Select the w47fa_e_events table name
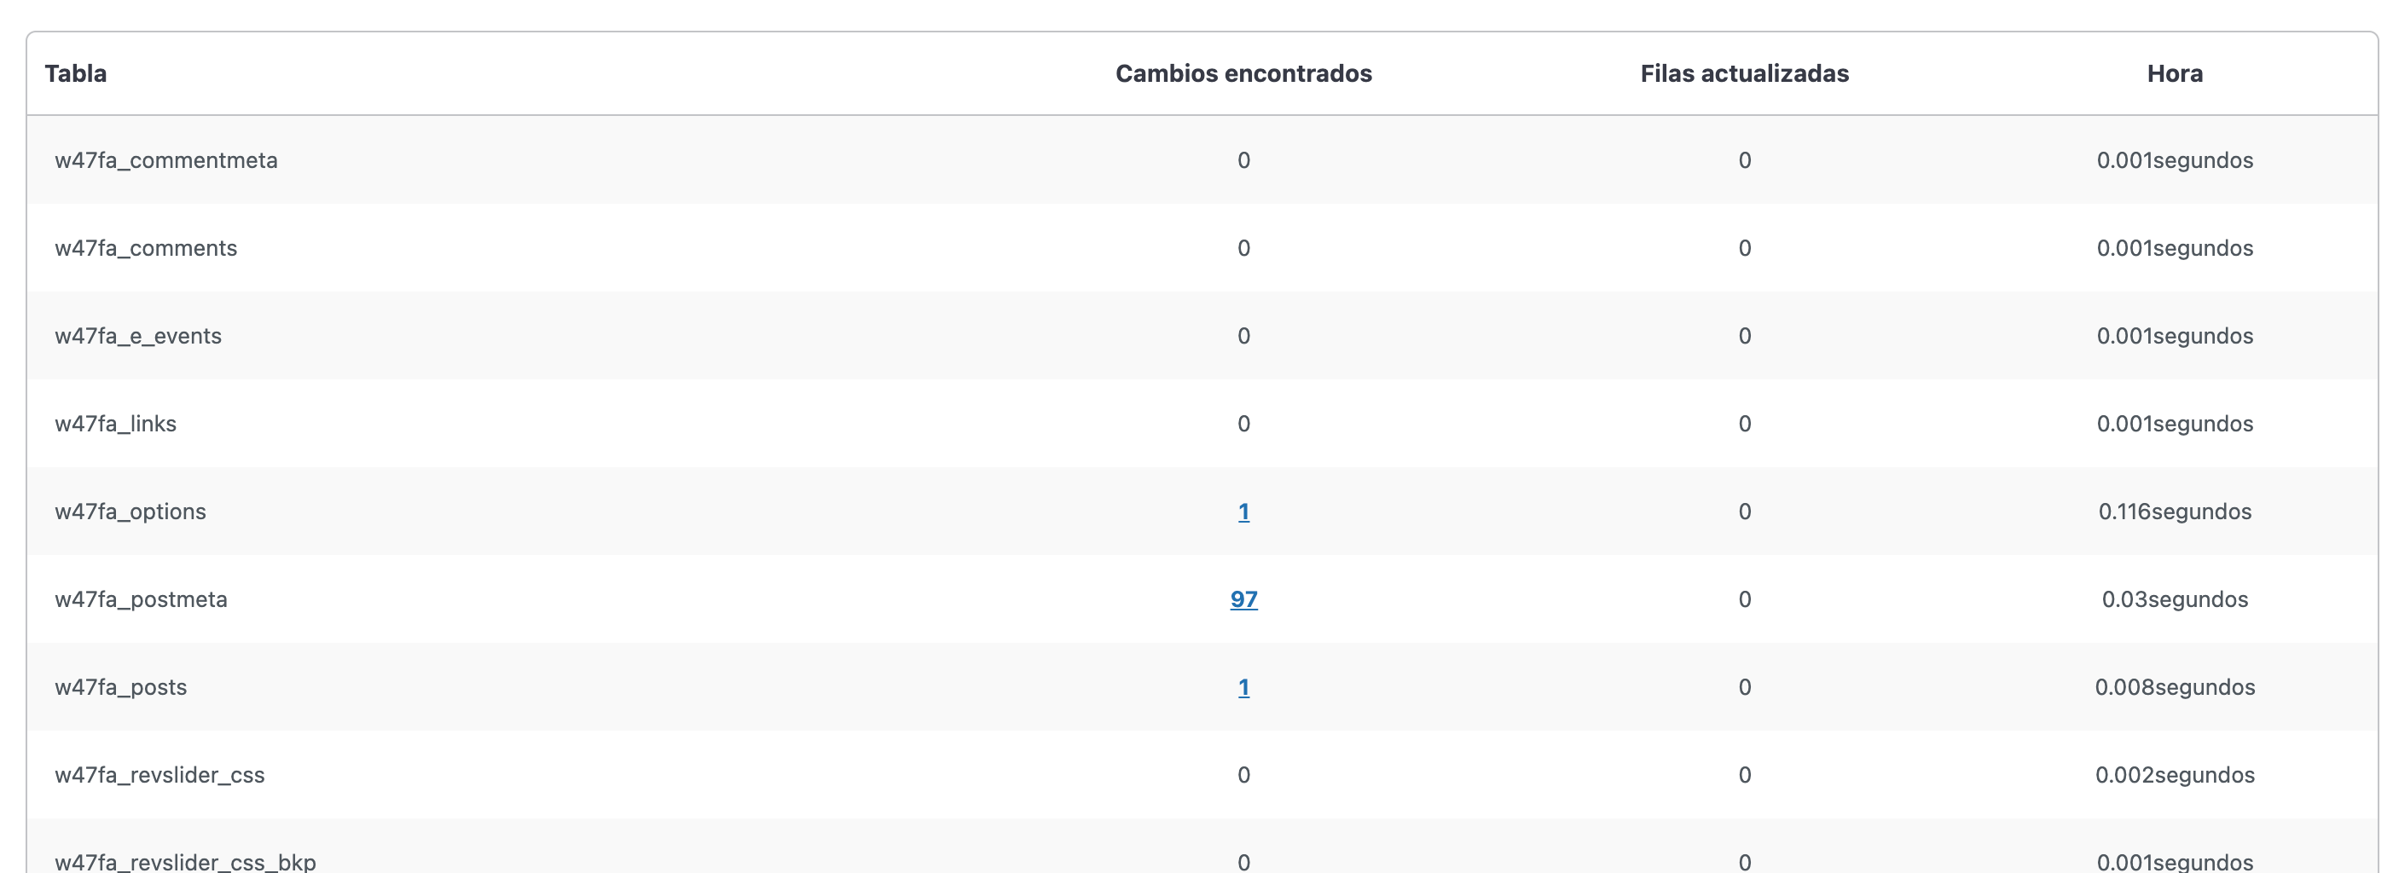This screenshot has height=873, width=2393. [137, 335]
